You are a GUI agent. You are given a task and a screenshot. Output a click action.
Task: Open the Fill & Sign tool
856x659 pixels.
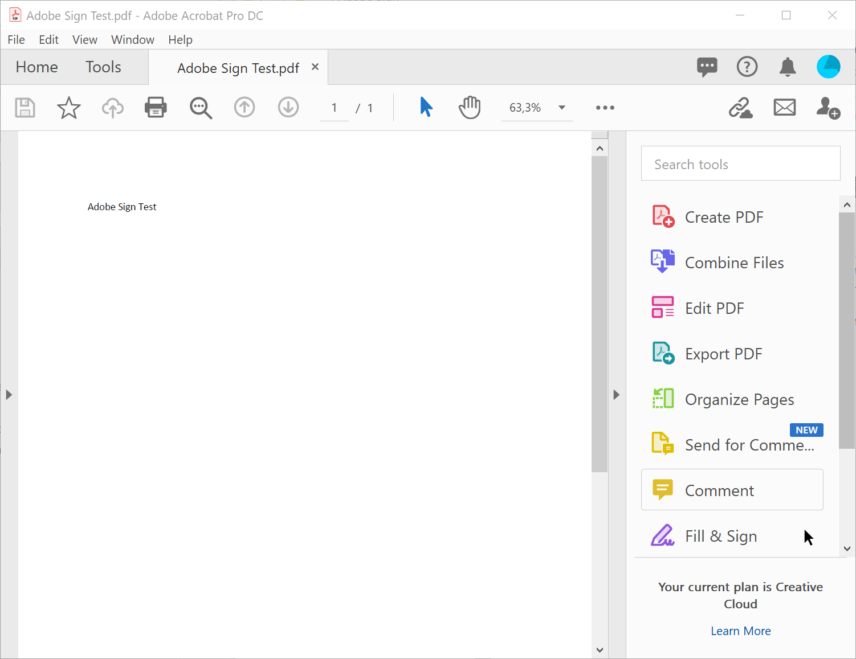pyautogui.click(x=732, y=536)
